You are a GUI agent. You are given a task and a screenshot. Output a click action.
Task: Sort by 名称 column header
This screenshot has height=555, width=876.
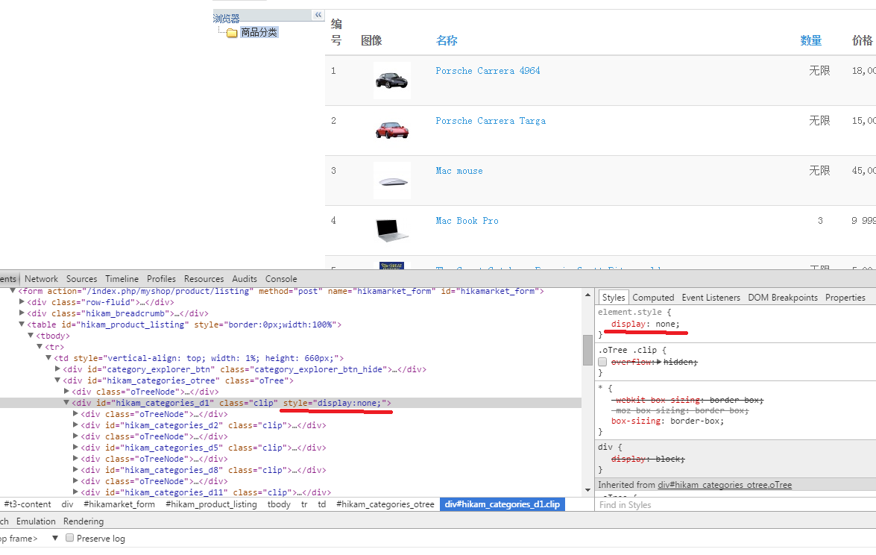pyautogui.click(x=447, y=41)
